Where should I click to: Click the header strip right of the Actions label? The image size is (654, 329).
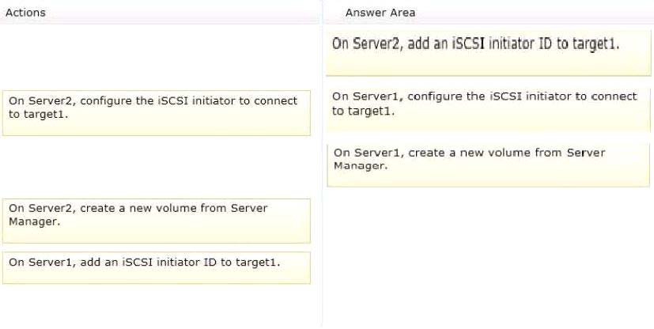coord(183,13)
